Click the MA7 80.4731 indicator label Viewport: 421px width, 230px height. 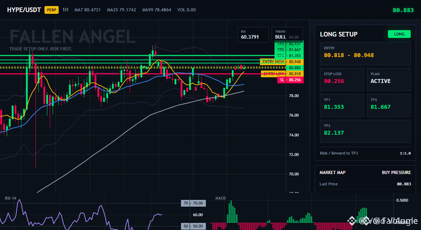(87, 10)
